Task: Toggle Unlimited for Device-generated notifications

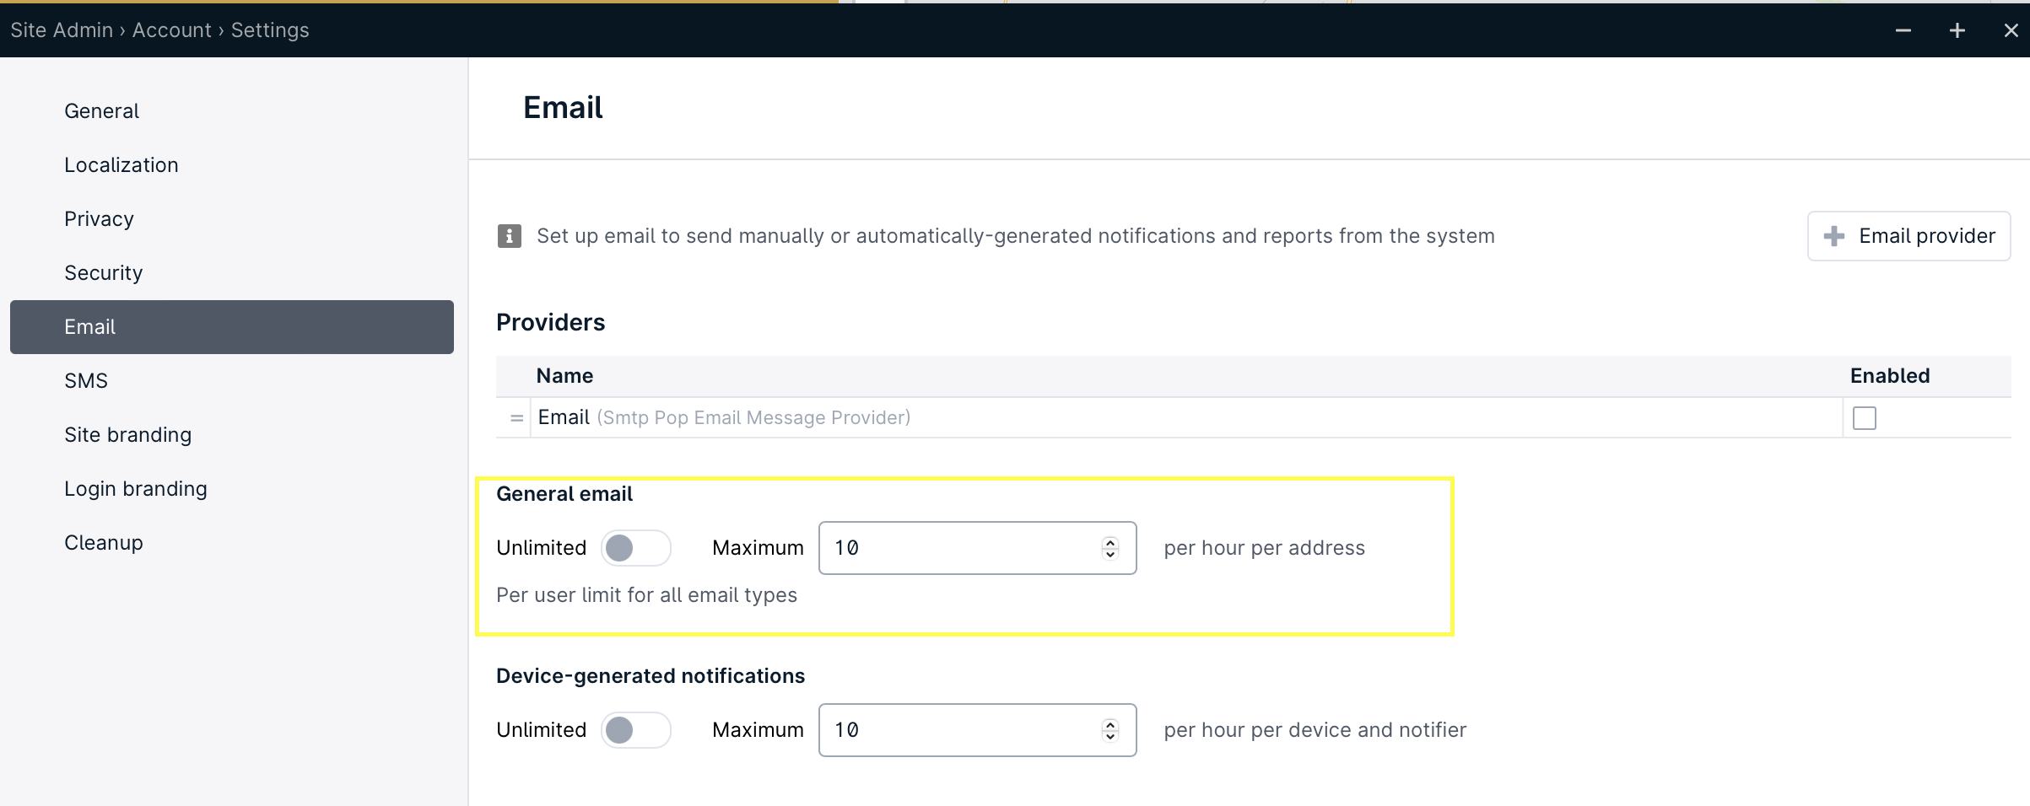Action: pos(636,730)
